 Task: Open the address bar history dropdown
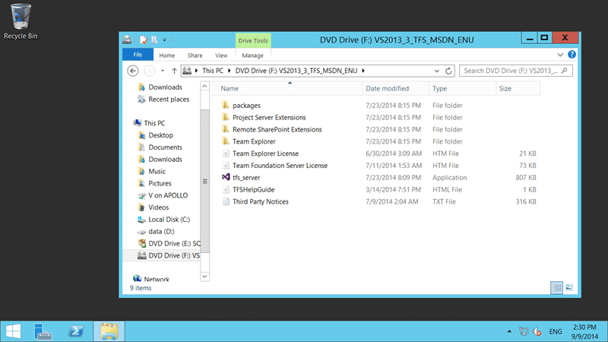(x=436, y=71)
